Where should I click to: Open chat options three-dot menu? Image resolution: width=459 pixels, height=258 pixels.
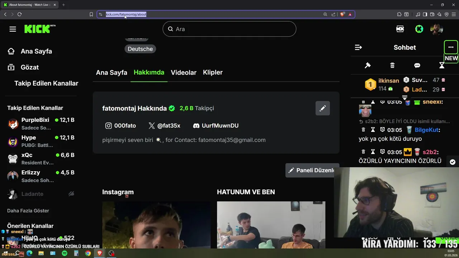451,47
